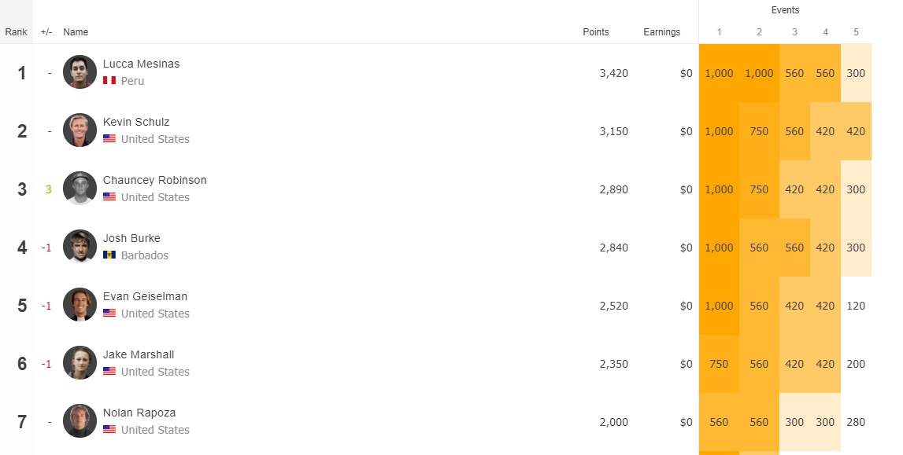Select Chauncey Robinson's profile picture
This screenshot has width=903, height=455.
tap(80, 188)
